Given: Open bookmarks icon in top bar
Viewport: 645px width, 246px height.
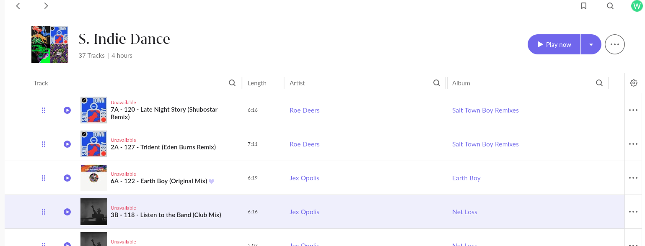Looking at the screenshot, I should point(583,6).
